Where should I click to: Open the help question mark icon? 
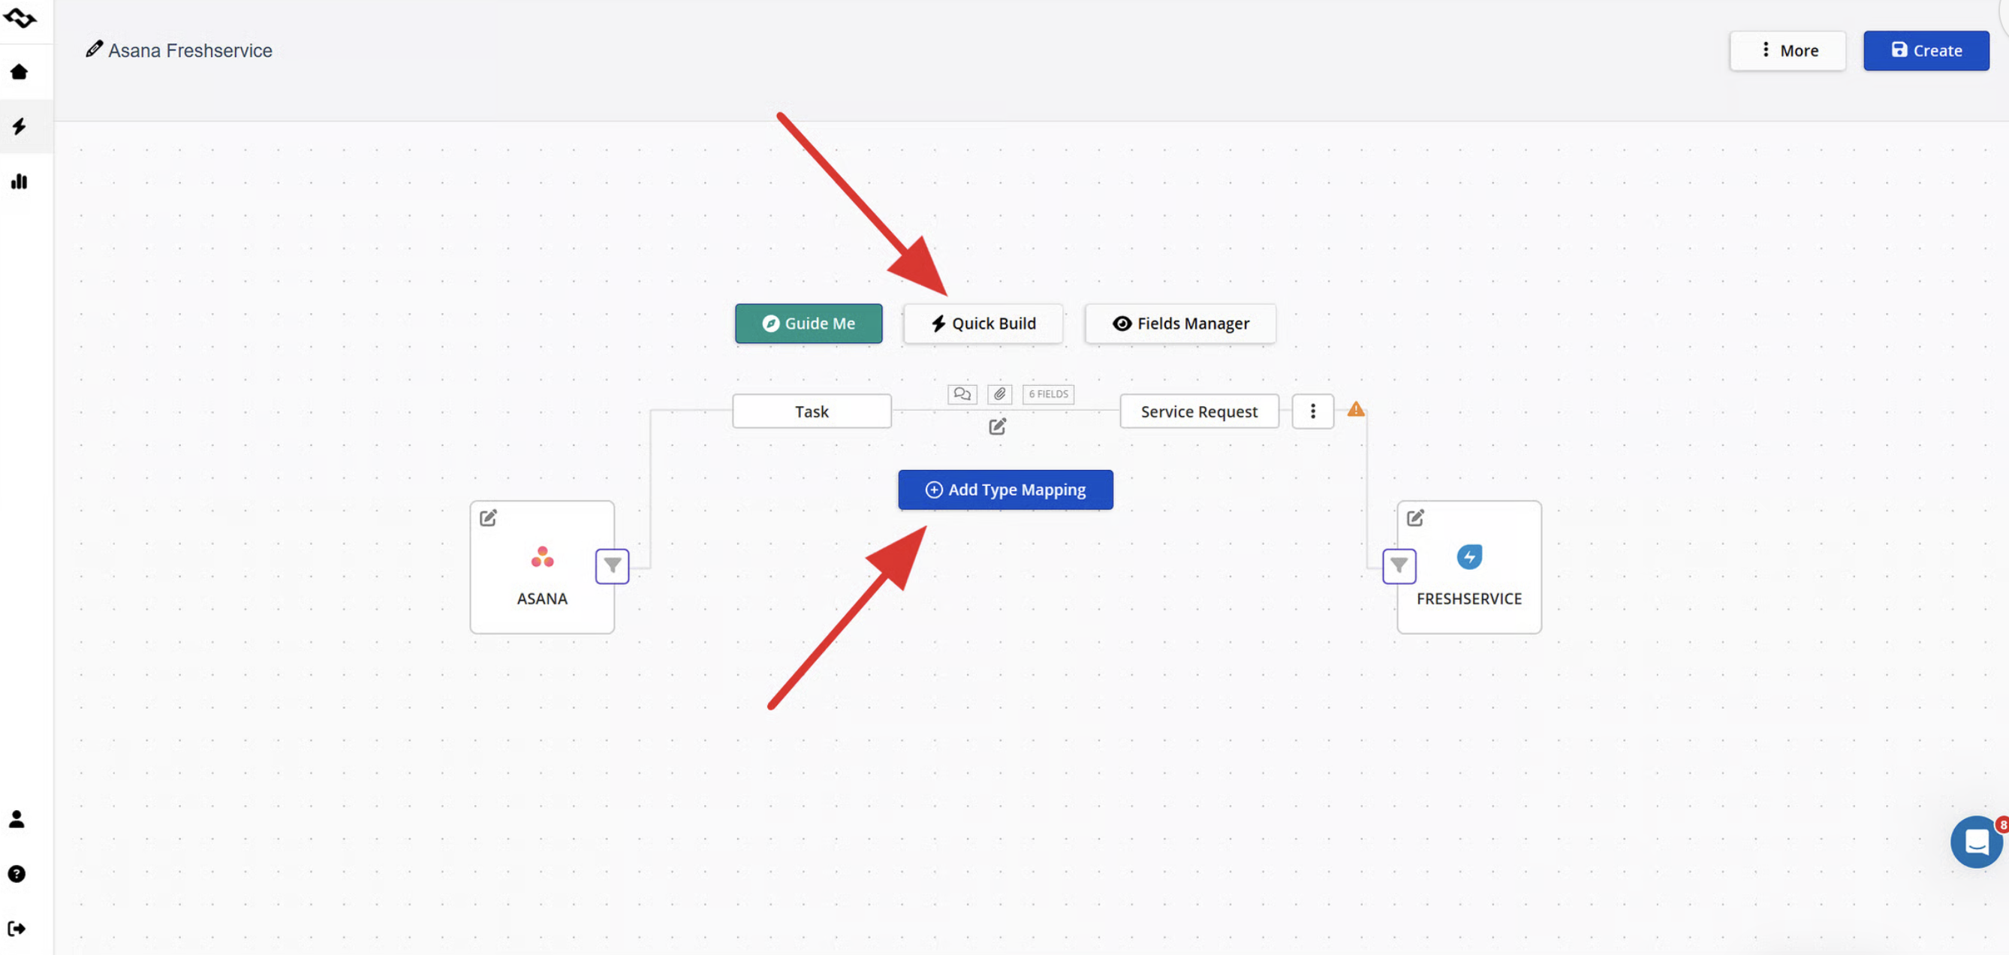17,874
